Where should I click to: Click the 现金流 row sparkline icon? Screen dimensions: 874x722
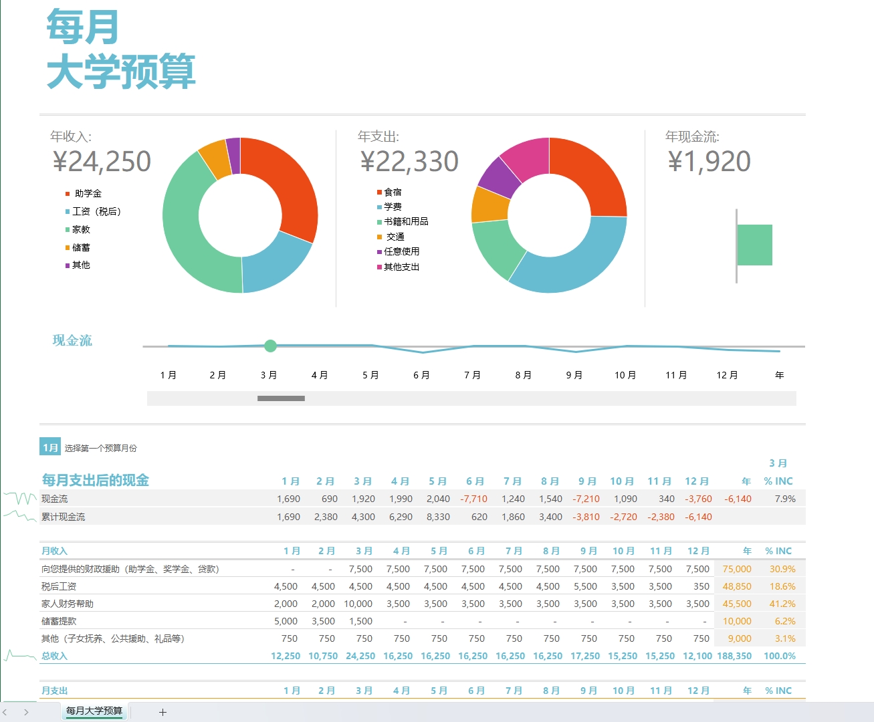pyautogui.click(x=20, y=499)
